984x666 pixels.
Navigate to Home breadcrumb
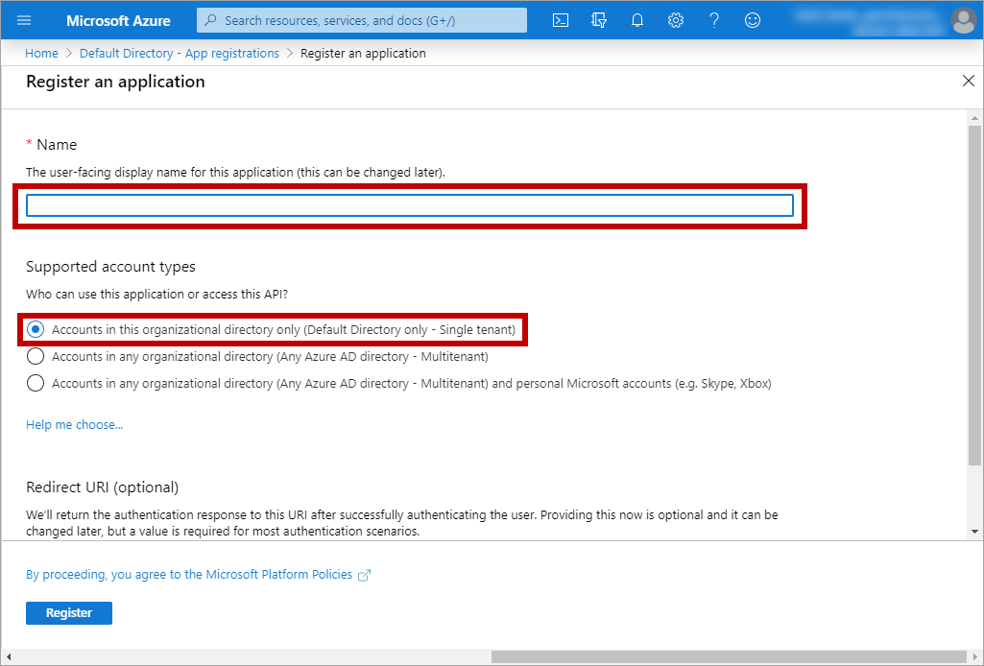(41, 54)
